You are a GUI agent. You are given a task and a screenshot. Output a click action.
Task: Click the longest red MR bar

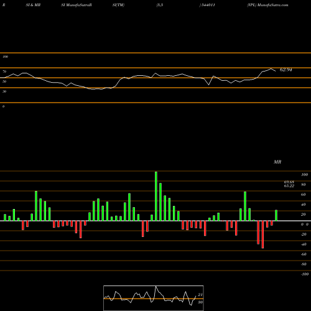[x=262, y=234]
